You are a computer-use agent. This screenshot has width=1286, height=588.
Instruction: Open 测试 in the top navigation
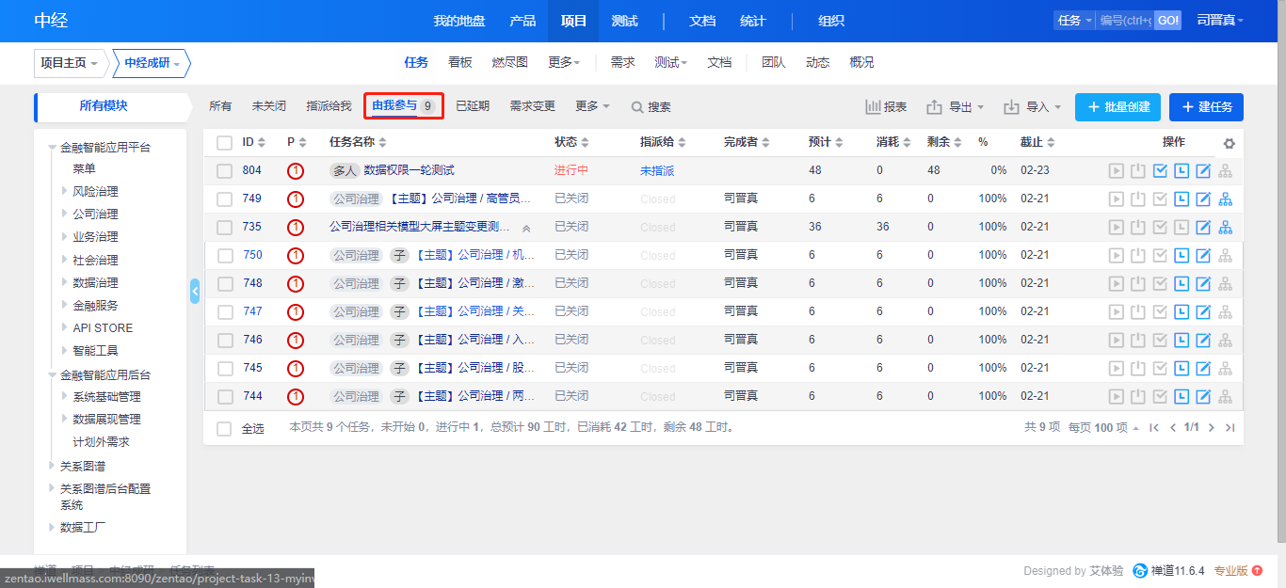(624, 21)
